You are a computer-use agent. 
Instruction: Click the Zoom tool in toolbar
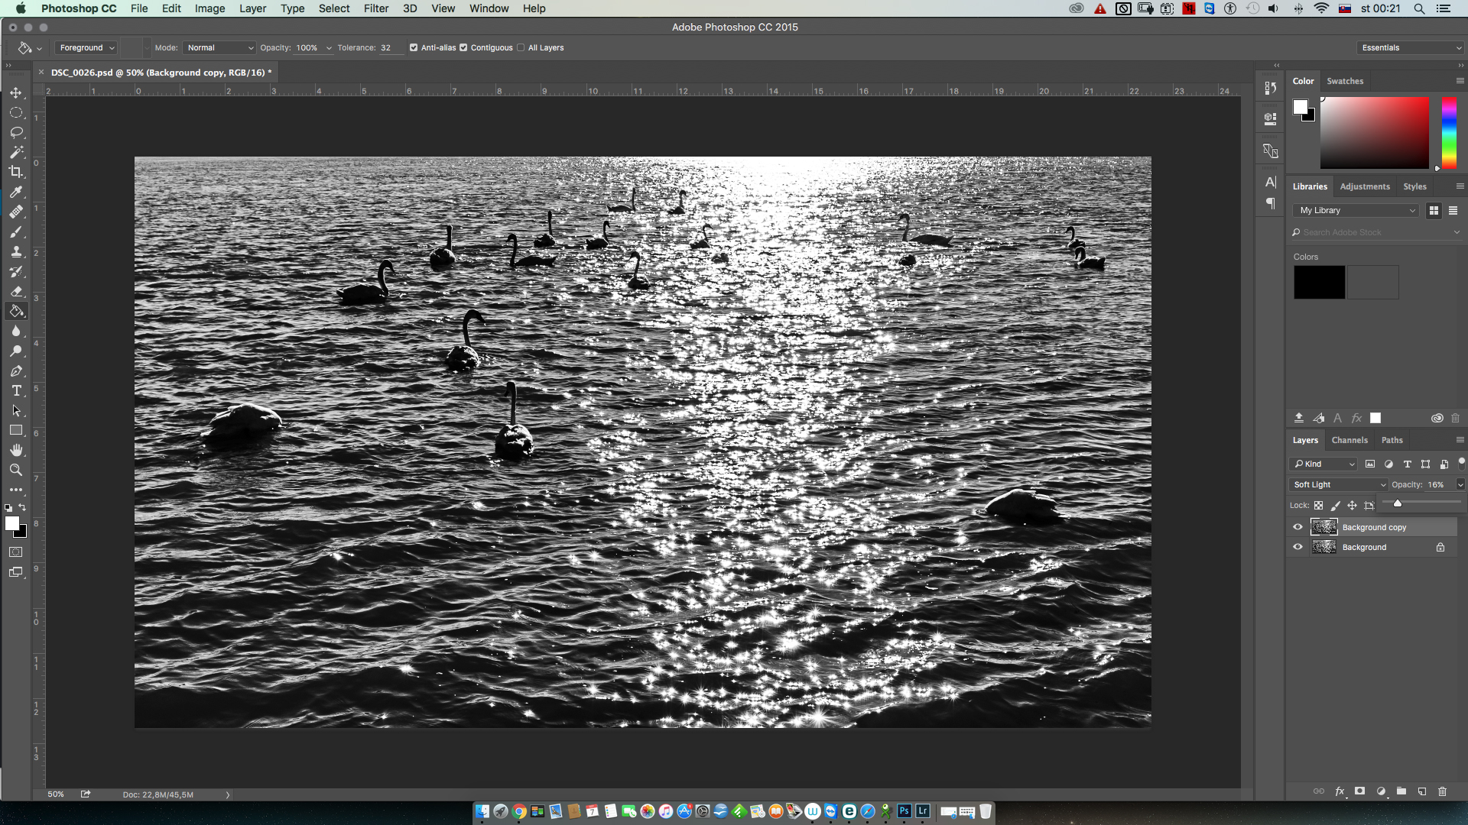[16, 470]
